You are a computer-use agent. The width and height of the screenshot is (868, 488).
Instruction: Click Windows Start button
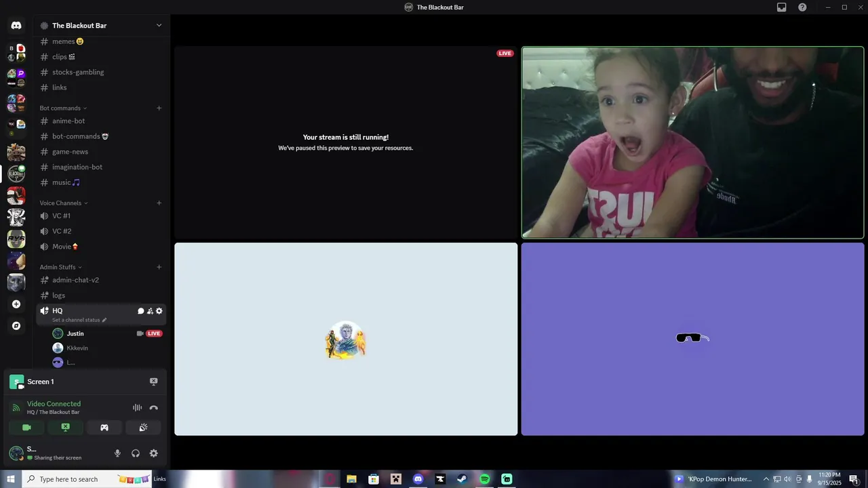coord(10,479)
